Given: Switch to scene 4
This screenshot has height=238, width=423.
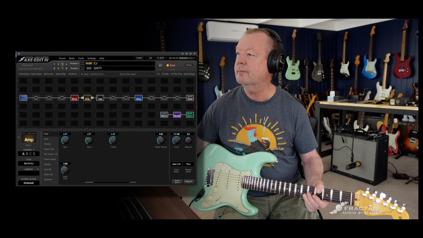Looking at the screenshot, I should point(66,64).
